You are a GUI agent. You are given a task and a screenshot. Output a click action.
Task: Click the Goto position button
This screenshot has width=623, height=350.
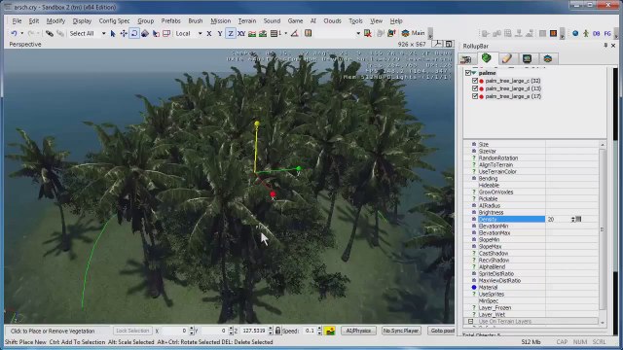441,331
